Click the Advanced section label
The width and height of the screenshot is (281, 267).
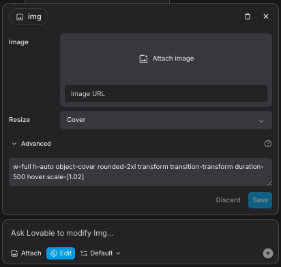pyautogui.click(x=36, y=144)
